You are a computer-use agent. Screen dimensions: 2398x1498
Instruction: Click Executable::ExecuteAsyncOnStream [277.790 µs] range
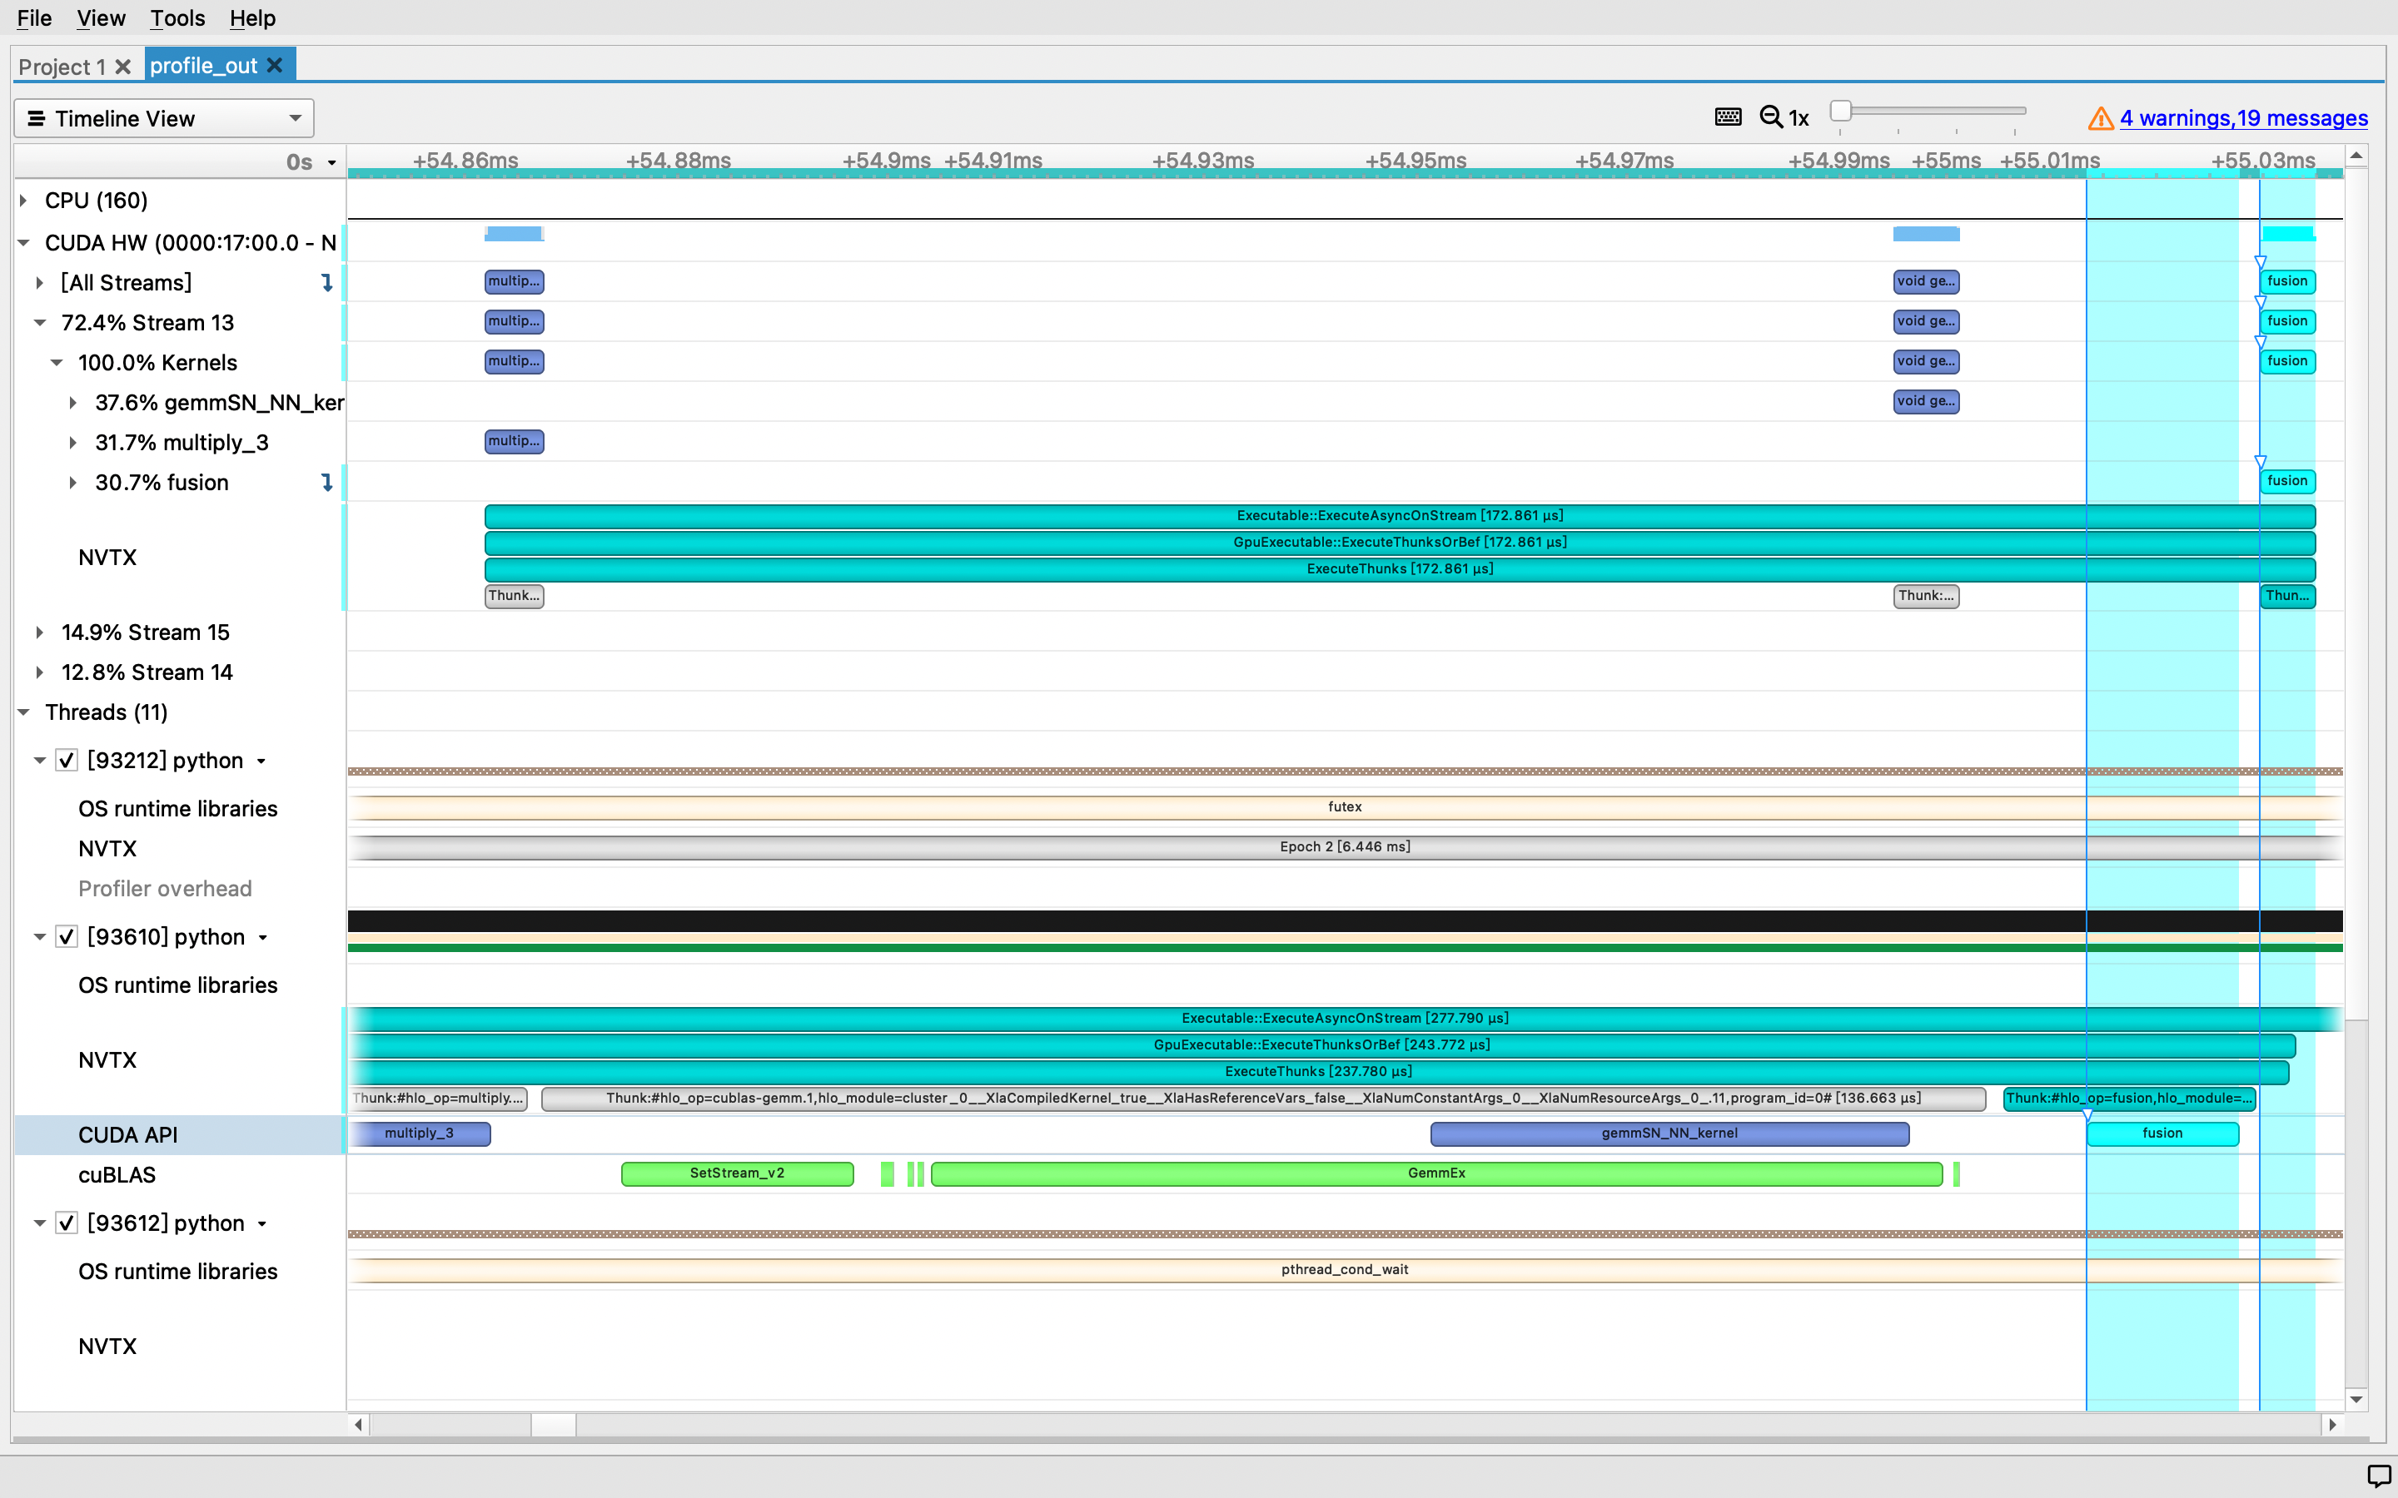pyautogui.click(x=1345, y=1019)
